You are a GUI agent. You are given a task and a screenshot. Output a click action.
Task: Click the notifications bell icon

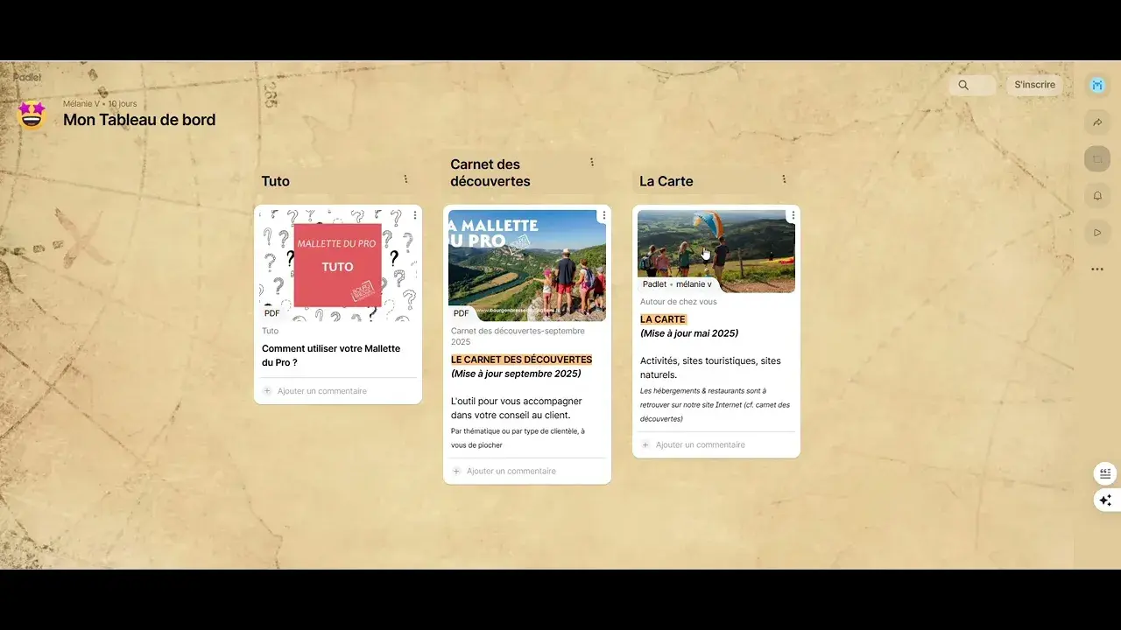[1097, 195]
